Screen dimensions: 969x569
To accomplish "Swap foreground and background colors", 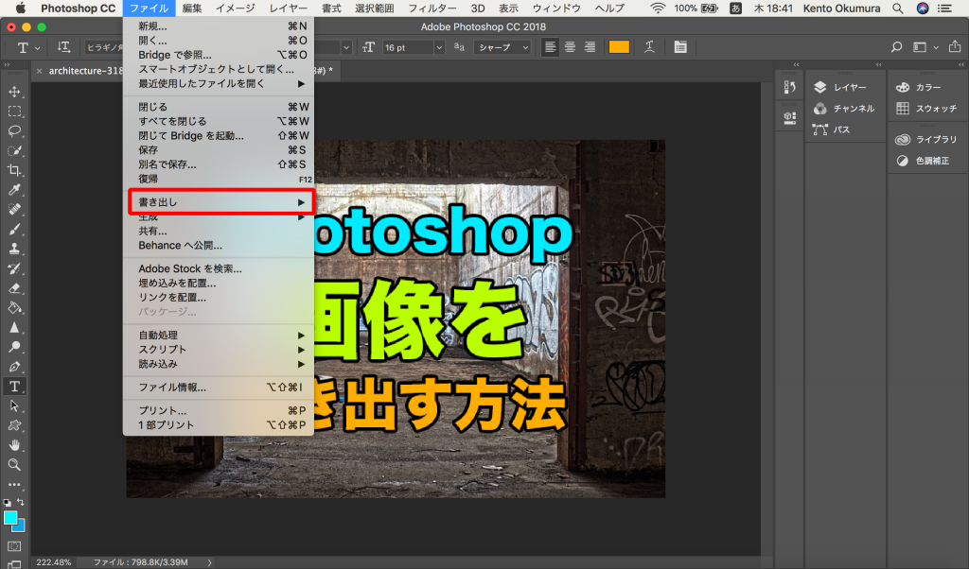I will pos(21,502).
